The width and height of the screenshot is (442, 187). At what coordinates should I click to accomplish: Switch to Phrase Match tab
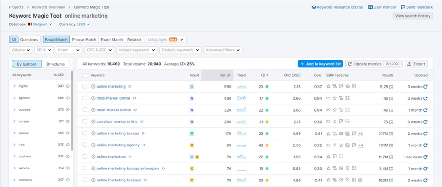tap(84, 40)
